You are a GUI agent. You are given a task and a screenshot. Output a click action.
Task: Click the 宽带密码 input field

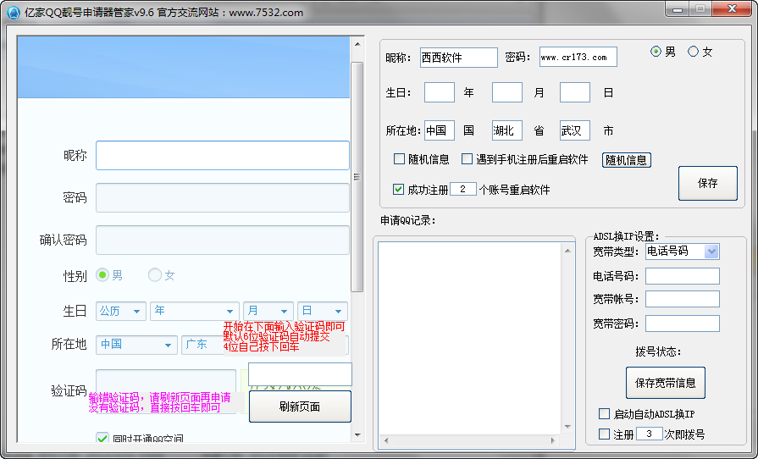pos(683,324)
